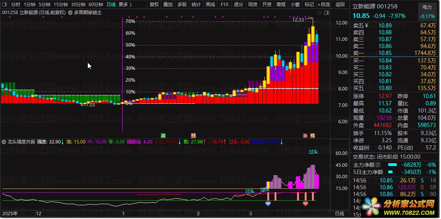441x219 pixels.
Task: Switch to 5分钟 period
Action: click(x=44, y=5)
